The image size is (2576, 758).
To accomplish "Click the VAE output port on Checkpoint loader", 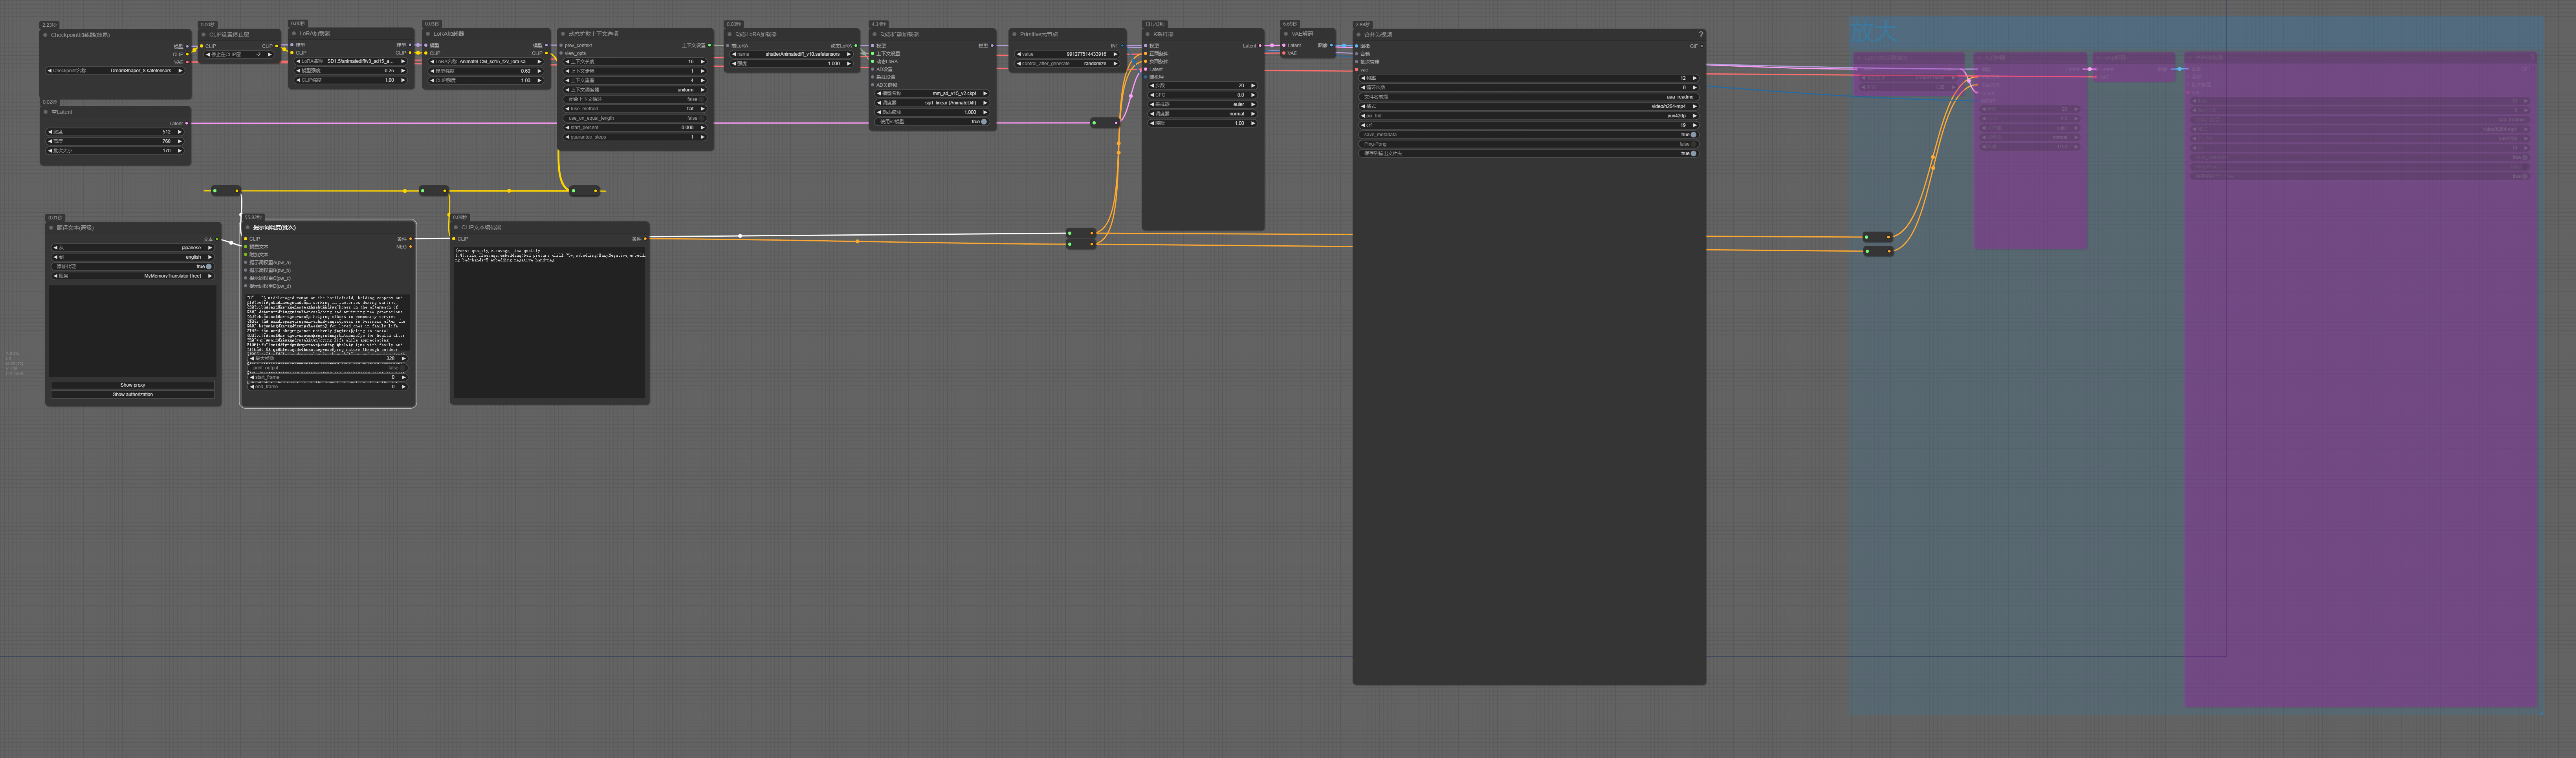I will pyautogui.click(x=187, y=62).
